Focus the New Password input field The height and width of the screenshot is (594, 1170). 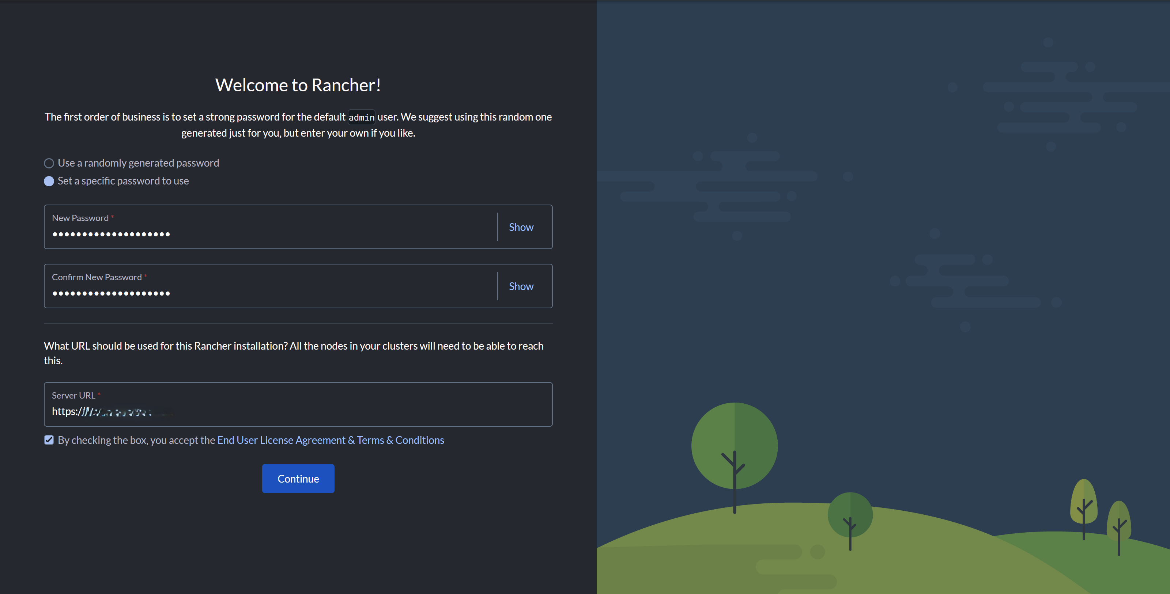(272, 234)
